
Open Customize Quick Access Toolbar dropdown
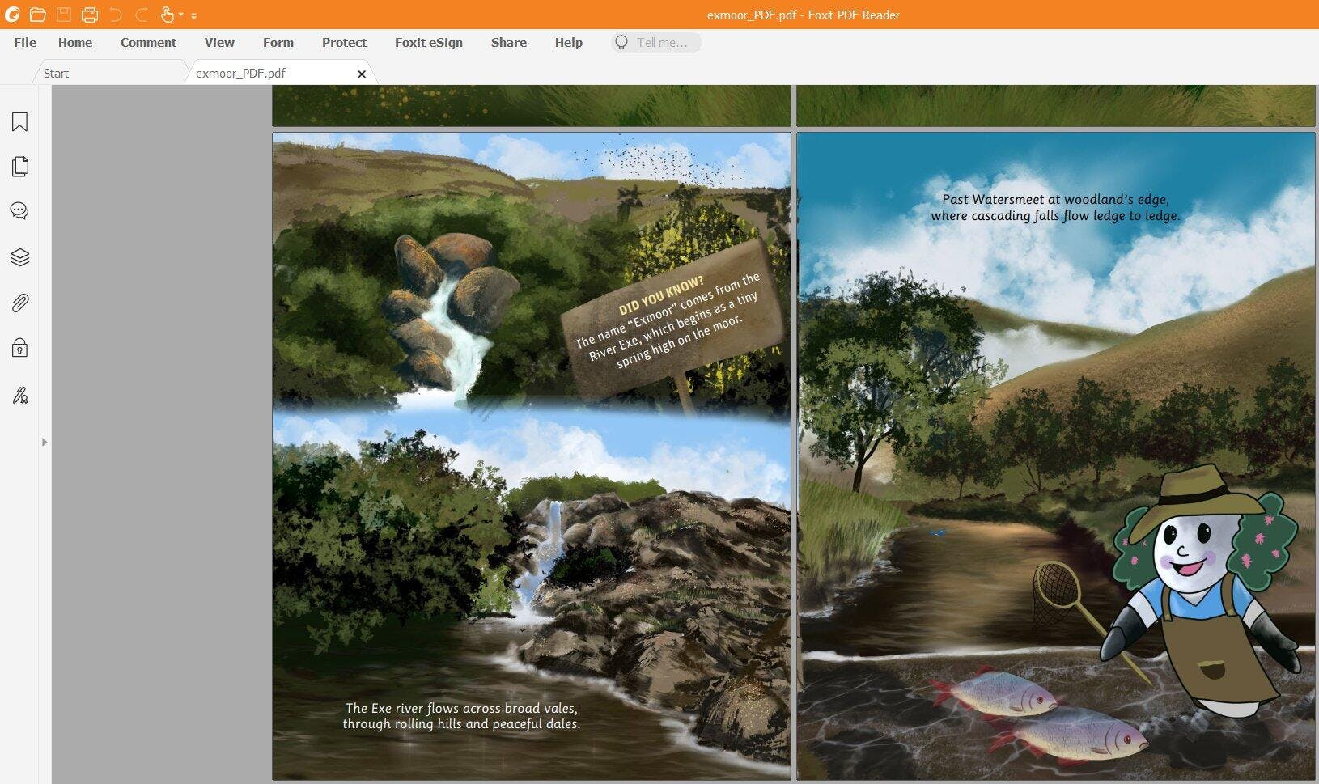point(194,15)
